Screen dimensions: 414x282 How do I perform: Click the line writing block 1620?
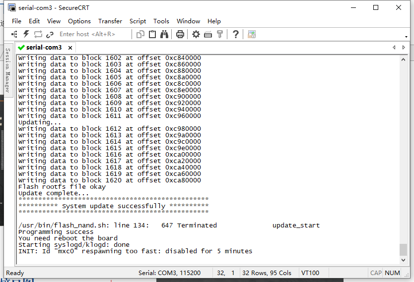pyautogui.click(x=110, y=180)
